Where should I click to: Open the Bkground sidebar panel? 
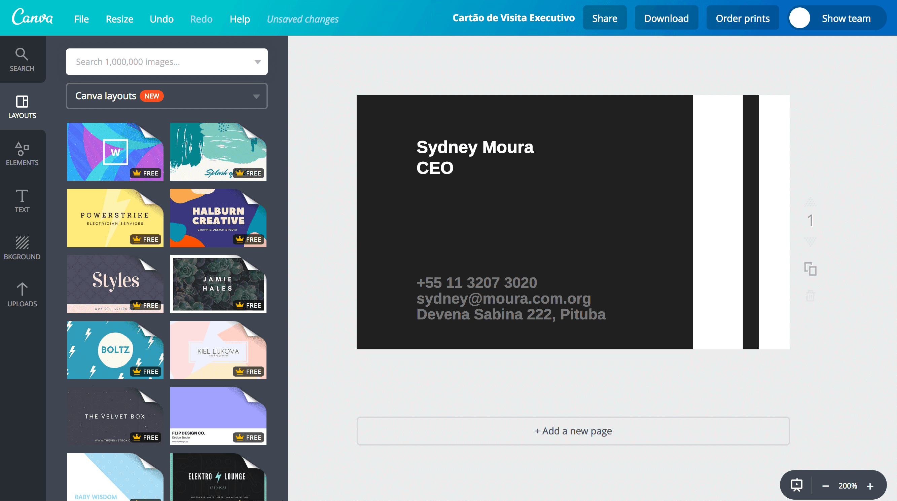(x=22, y=248)
